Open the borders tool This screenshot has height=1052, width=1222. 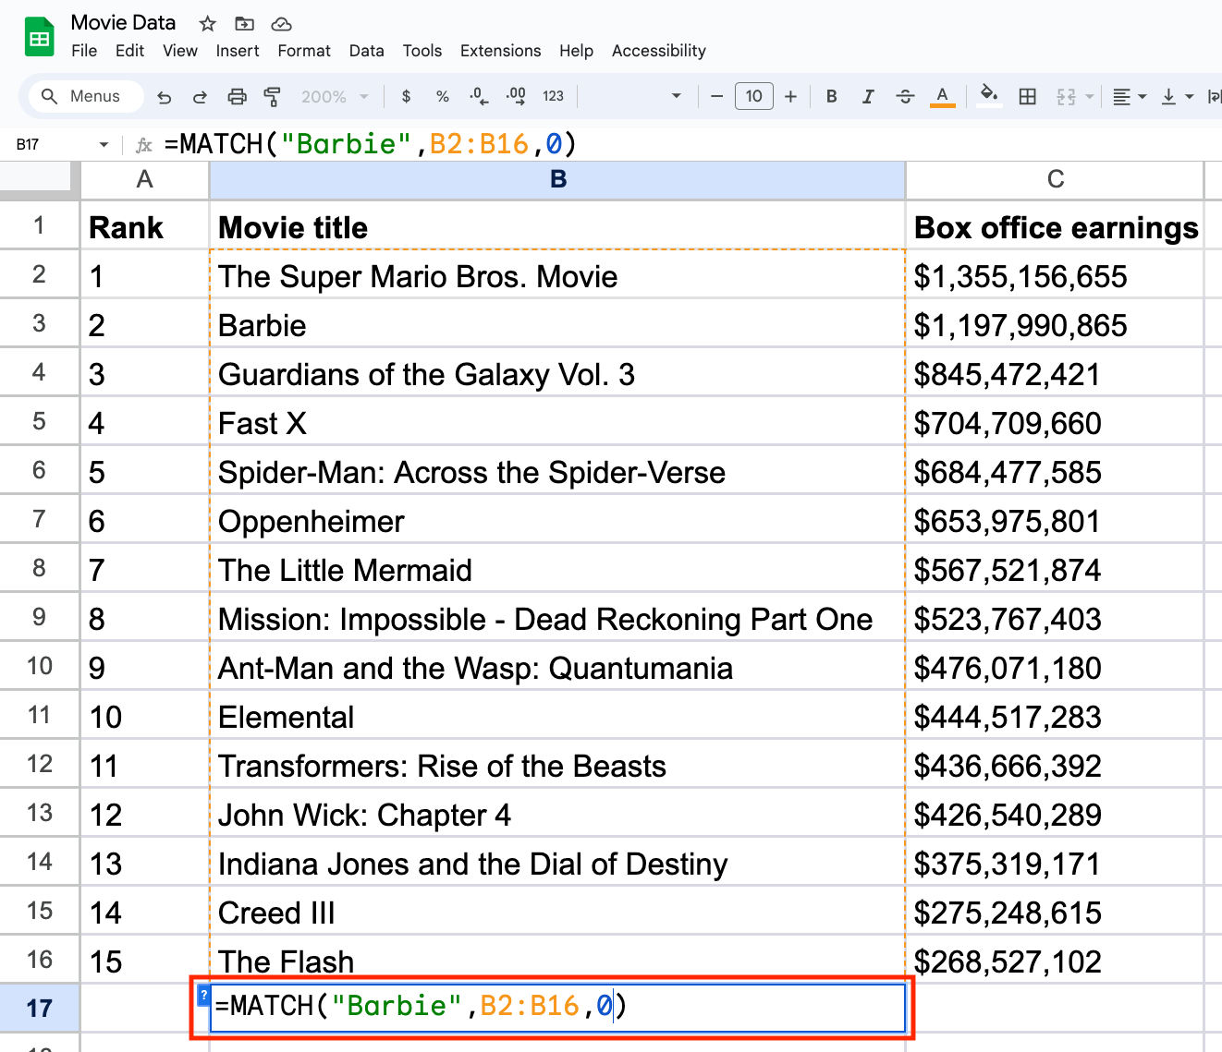pos(1027,96)
